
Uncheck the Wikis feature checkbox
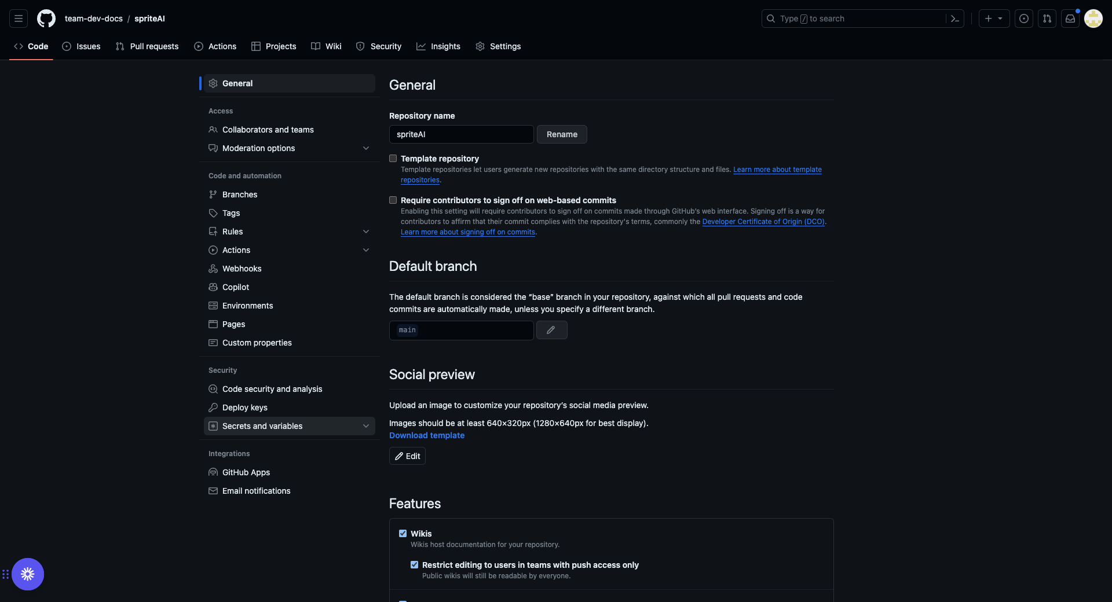403,534
